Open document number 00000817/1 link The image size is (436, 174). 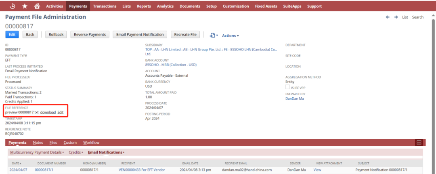[44, 170]
